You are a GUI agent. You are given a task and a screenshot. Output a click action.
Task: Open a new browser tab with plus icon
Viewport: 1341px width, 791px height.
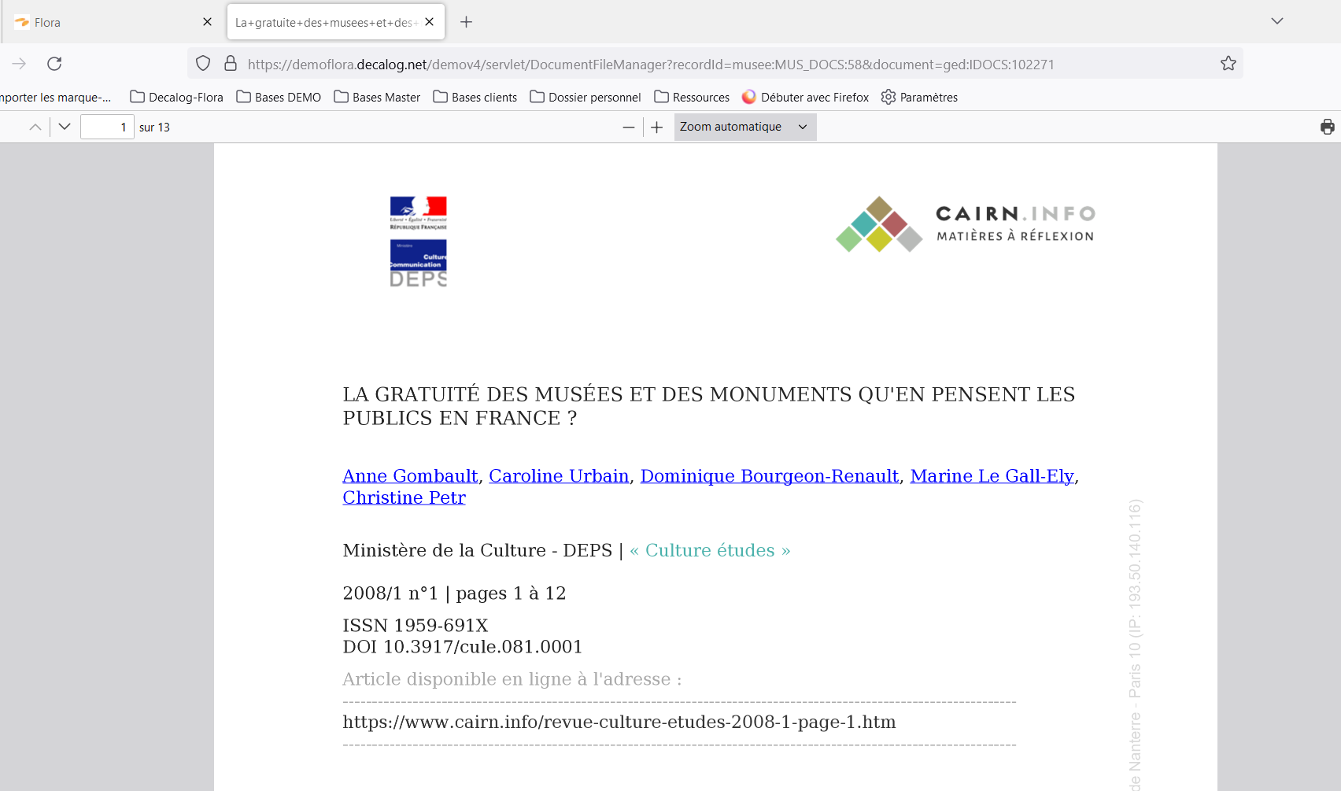(467, 22)
